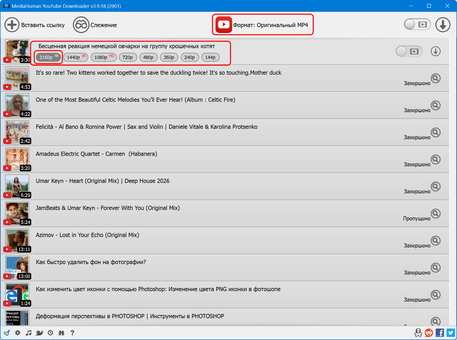Click the clock icon in bottom bar
457x340 pixels.
pyautogui.click(x=50, y=333)
